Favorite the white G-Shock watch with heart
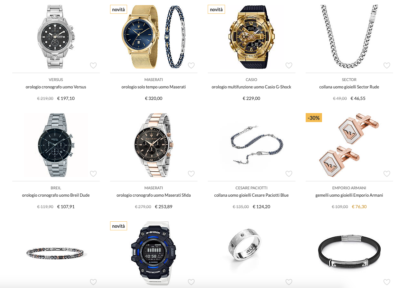The height and width of the screenshot is (288, 403). pyautogui.click(x=191, y=282)
